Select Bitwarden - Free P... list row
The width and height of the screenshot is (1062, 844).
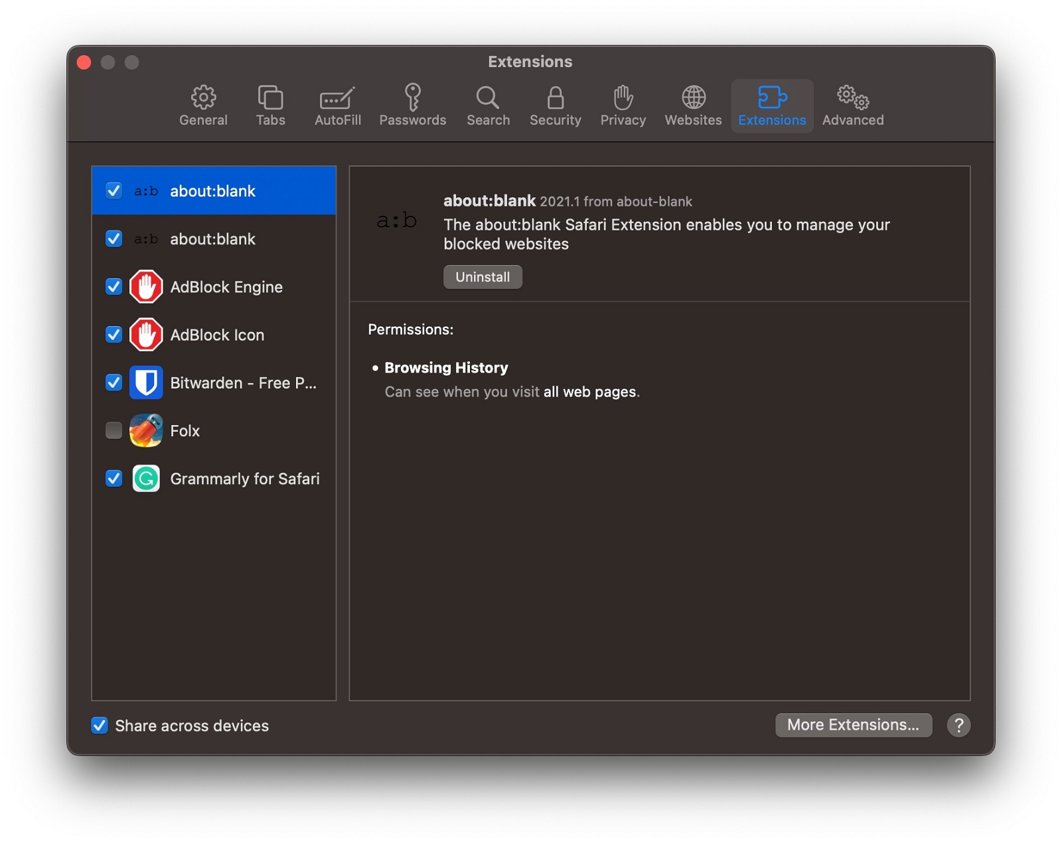click(214, 382)
